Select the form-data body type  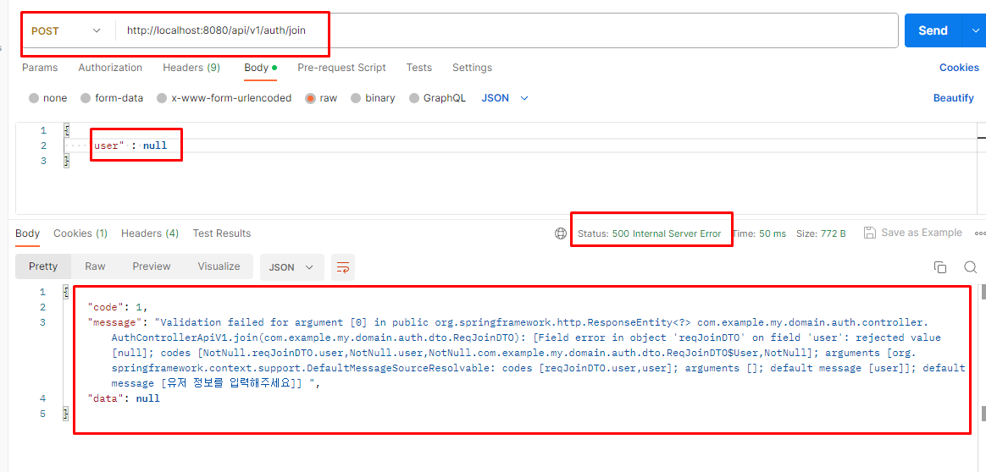[112, 98]
